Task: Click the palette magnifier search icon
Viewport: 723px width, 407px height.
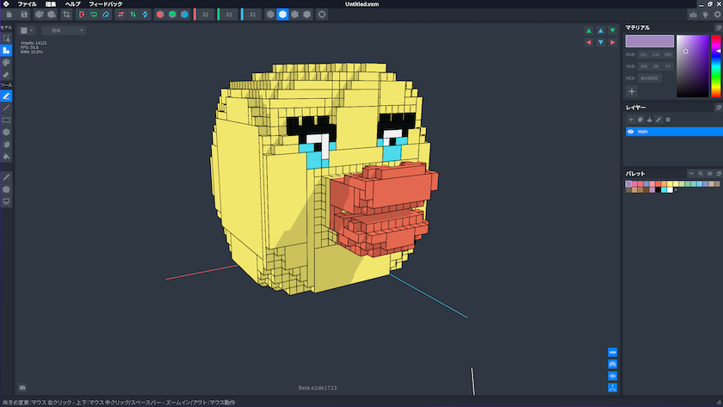Action: (701, 174)
